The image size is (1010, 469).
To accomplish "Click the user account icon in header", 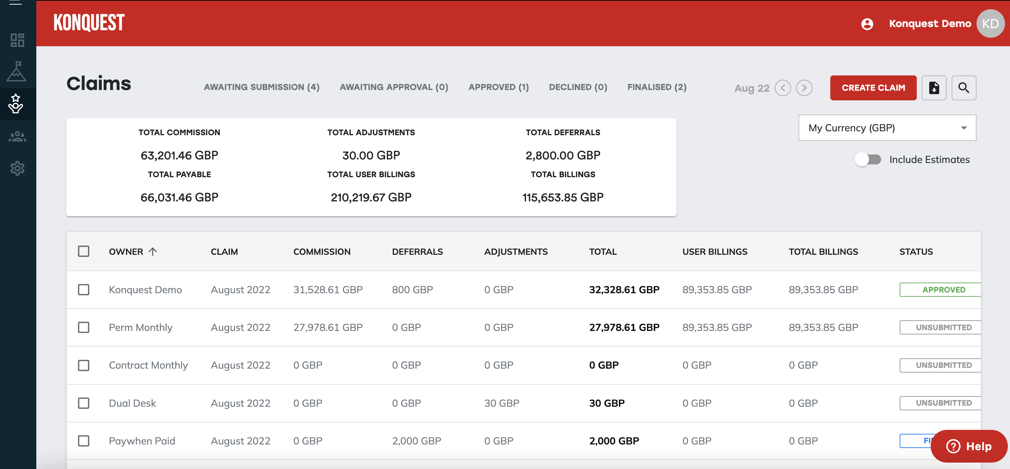I will pyautogui.click(x=867, y=24).
